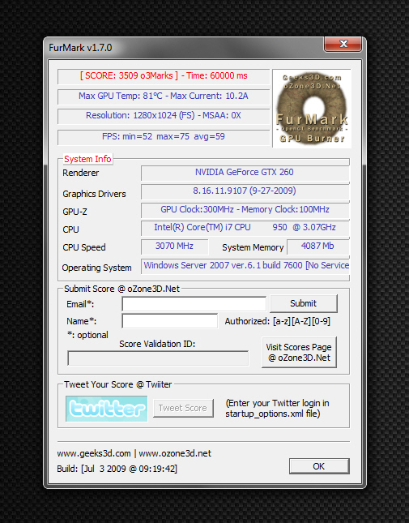Click the Graphics Drivers label

94,194
